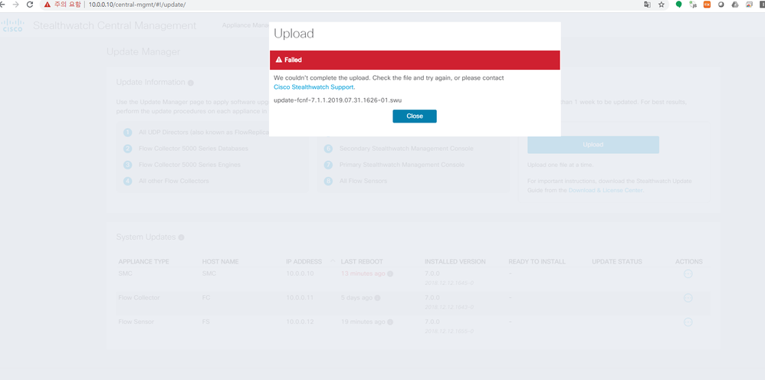Open the Google Drive extension
Screen dimensions: 765x380
735,5
